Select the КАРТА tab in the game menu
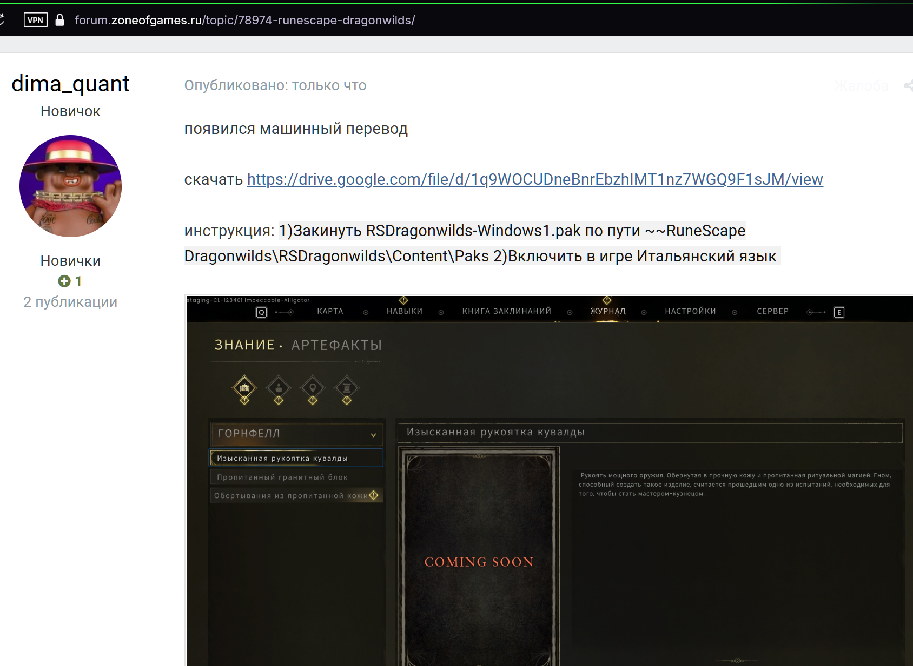 pyautogui.click(x=330, y=311)
